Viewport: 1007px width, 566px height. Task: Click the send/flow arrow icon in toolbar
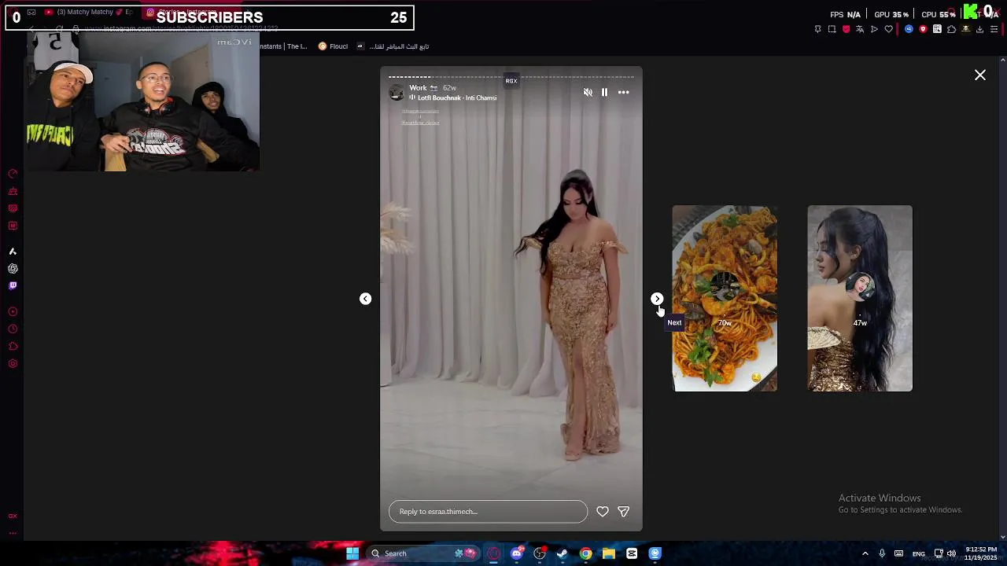pyautogui.click(x=874, y=29)
